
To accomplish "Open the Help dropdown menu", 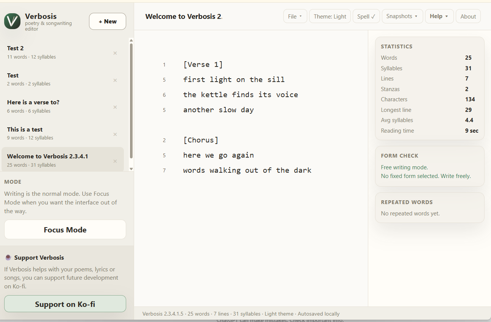I will tap(439, 16).
